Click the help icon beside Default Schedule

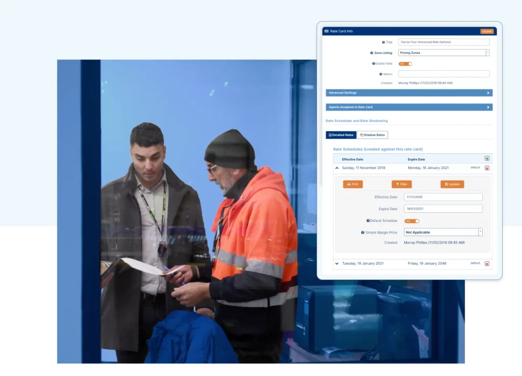click(x=368, y=220)
